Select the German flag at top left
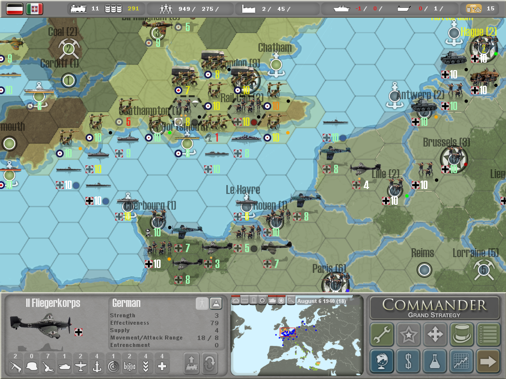Viewport: 506px width, 379px height. (x=14, y=8)
